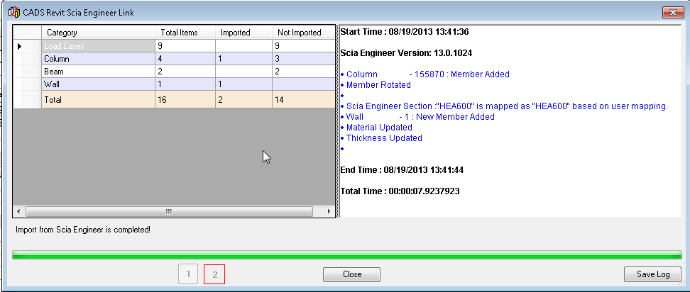Select the Load Cases row cell
Screen dimensions: 690x292
pos(98,46)
